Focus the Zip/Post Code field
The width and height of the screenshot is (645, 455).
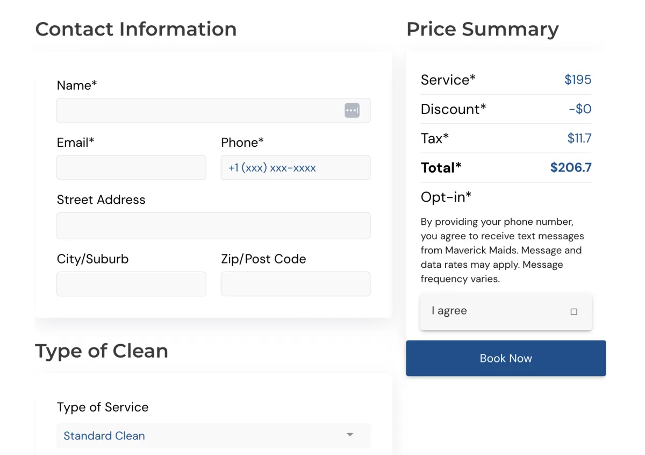(x=295, y=283)
